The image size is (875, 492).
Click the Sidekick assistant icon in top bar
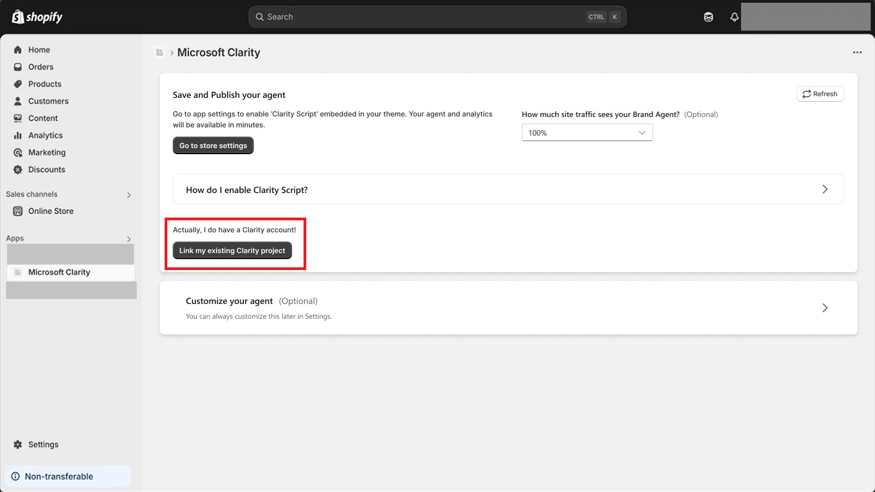[708, 17]
